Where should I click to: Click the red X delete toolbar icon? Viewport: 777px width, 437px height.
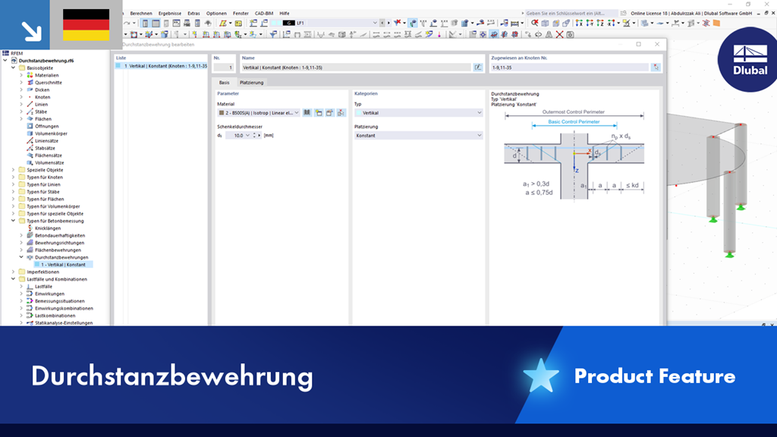tap(559, 34)
